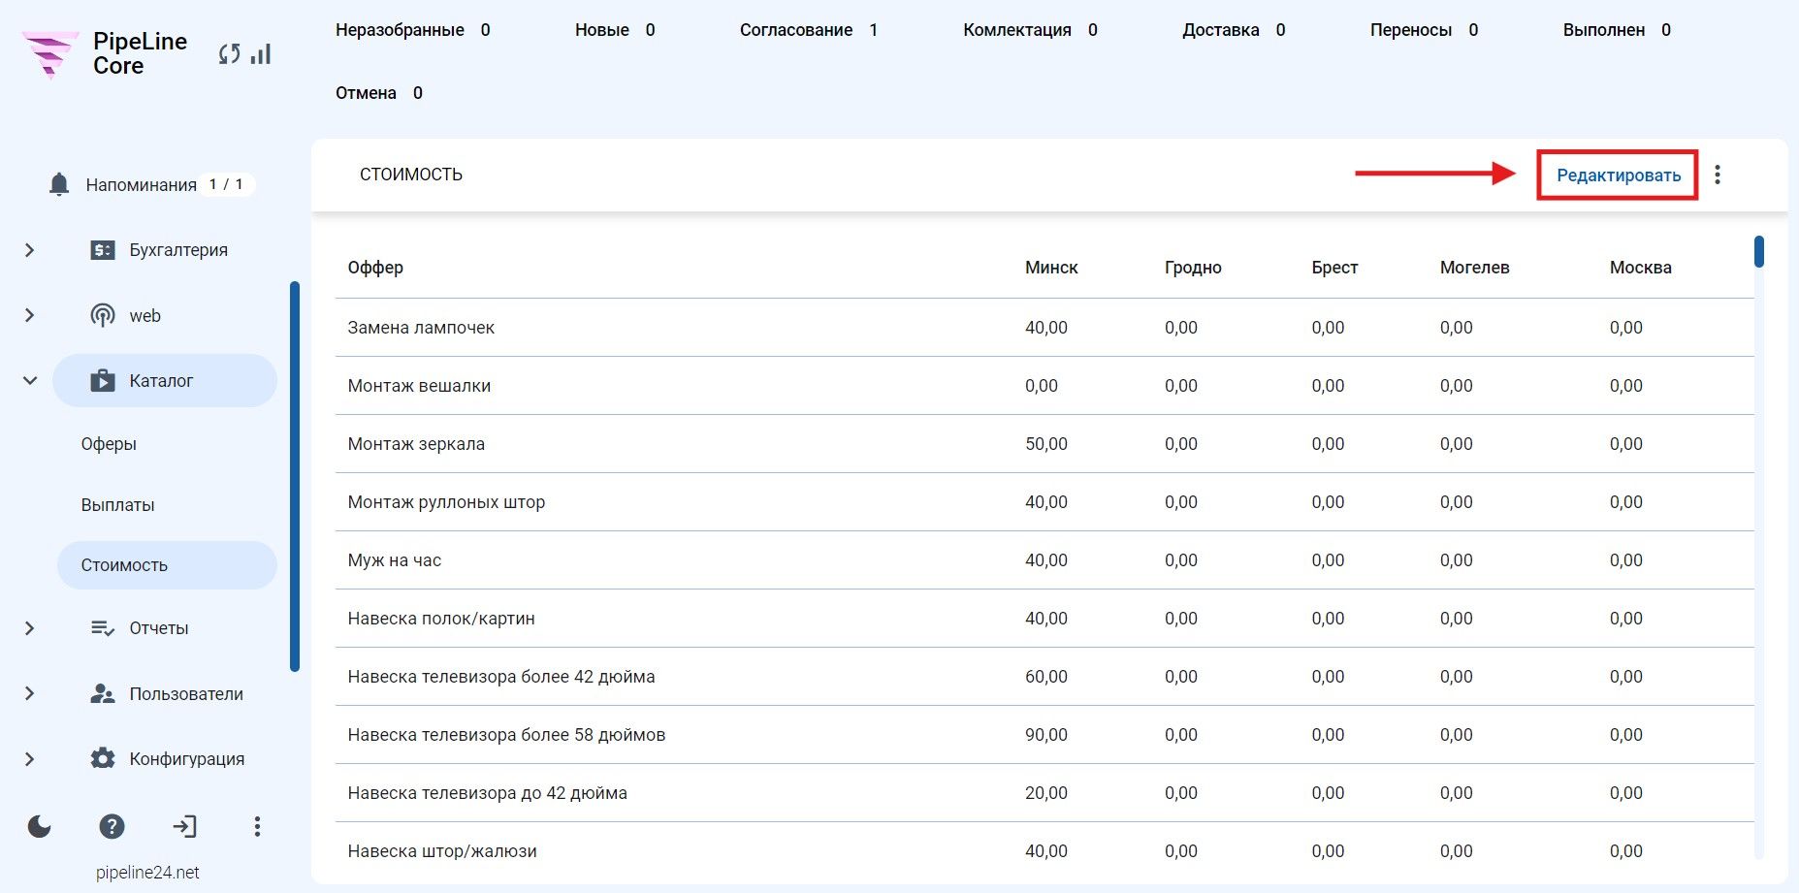Expand the Пользователи section chevron

[30, 694]
